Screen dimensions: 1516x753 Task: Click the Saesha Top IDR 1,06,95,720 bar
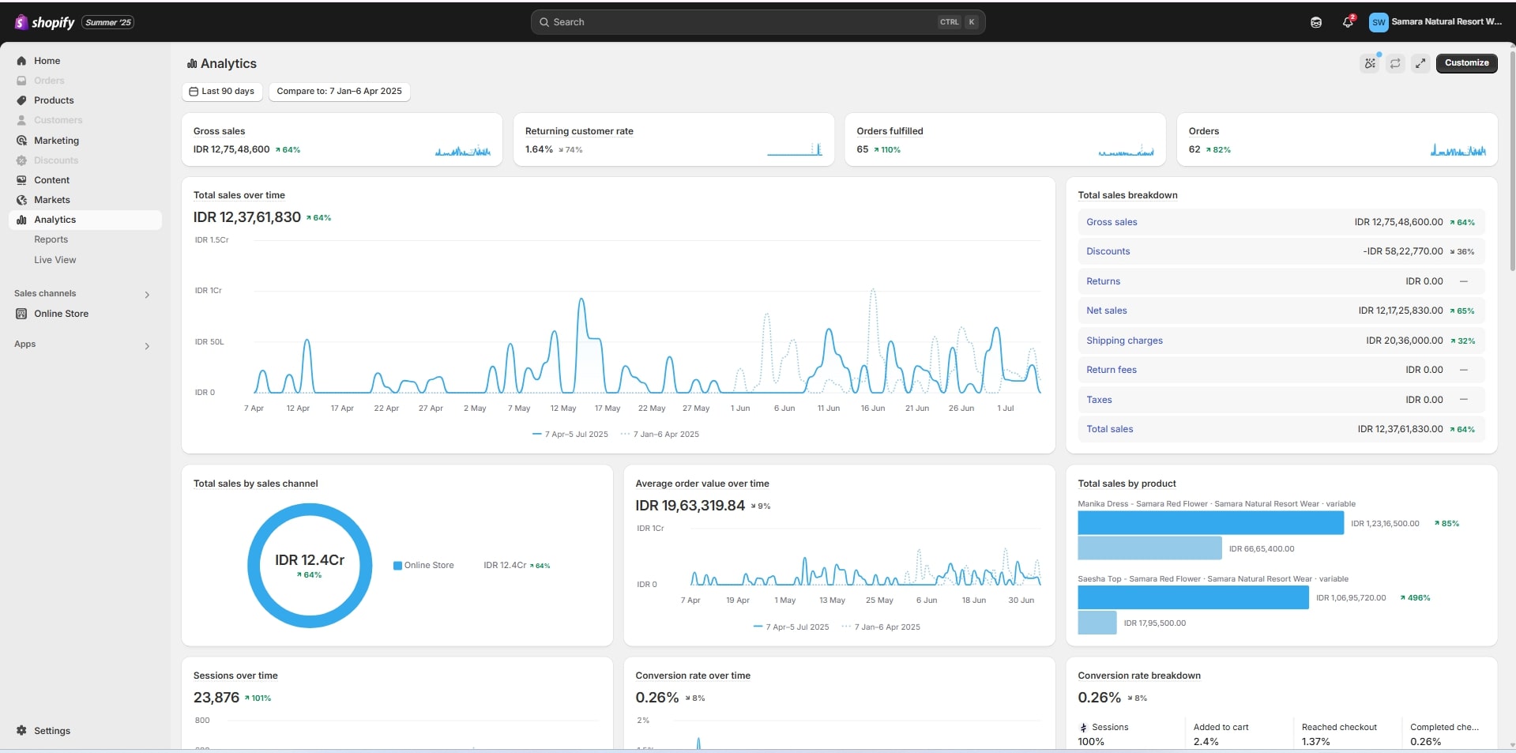pos(1193,597)
